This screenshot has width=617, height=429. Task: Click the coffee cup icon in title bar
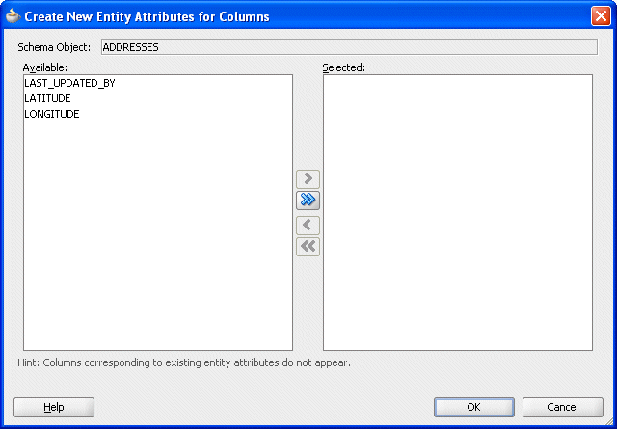13,16
